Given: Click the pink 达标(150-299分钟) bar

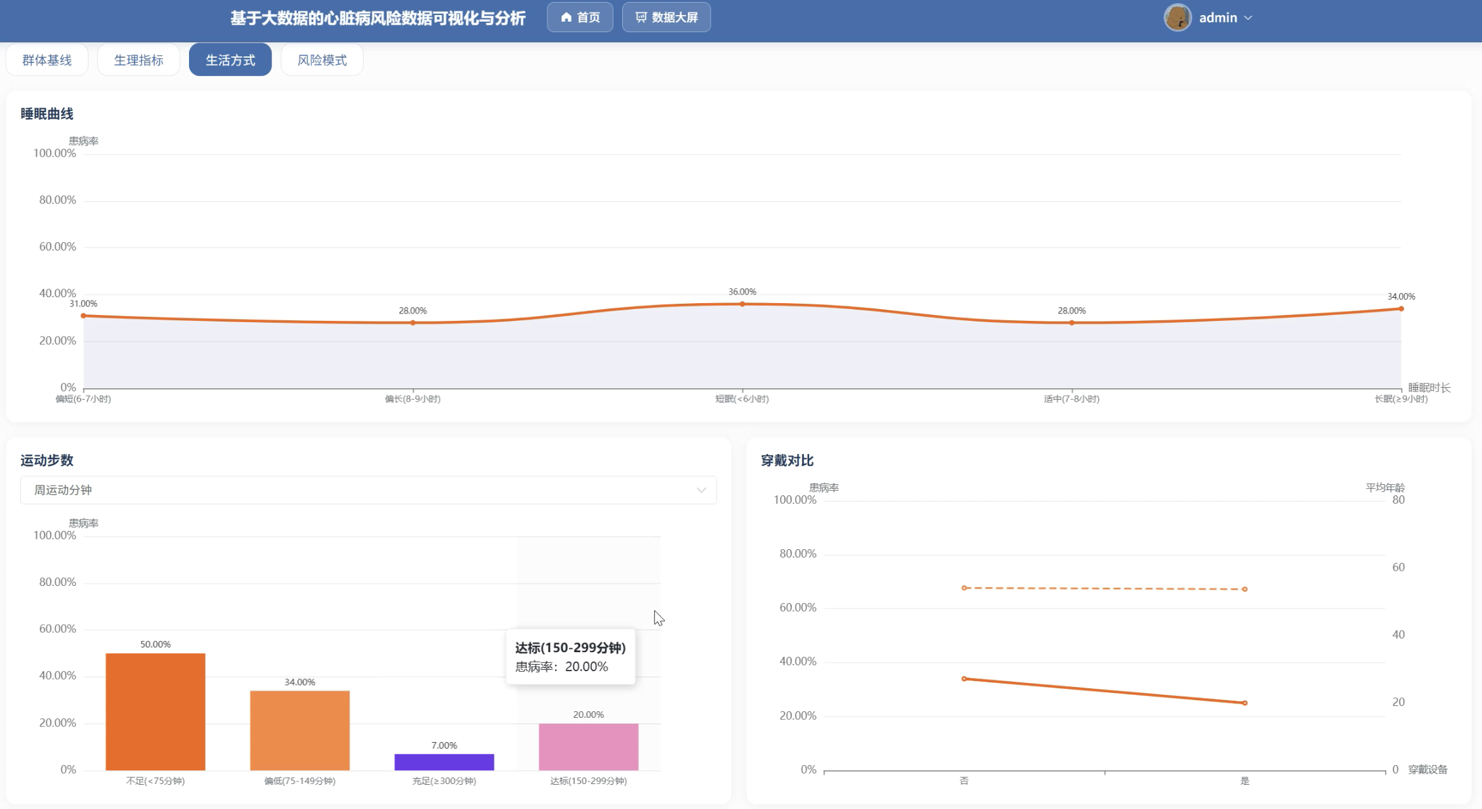Looking at the screenshot, I should coord(589,747).
